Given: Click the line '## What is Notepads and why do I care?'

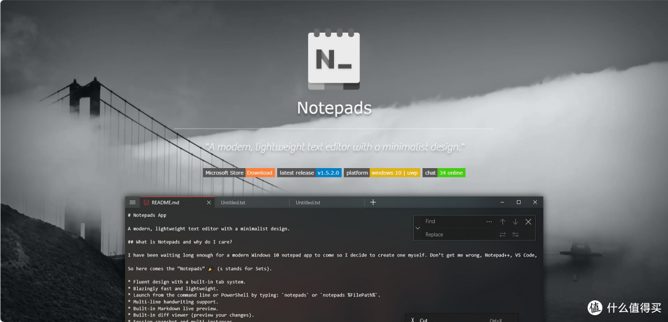Looking at the screenshot, I should (180, 242).
